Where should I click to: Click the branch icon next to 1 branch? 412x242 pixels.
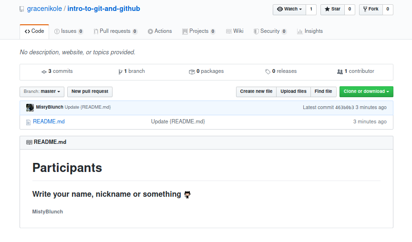pyautogui.click(x=120, y=71)
